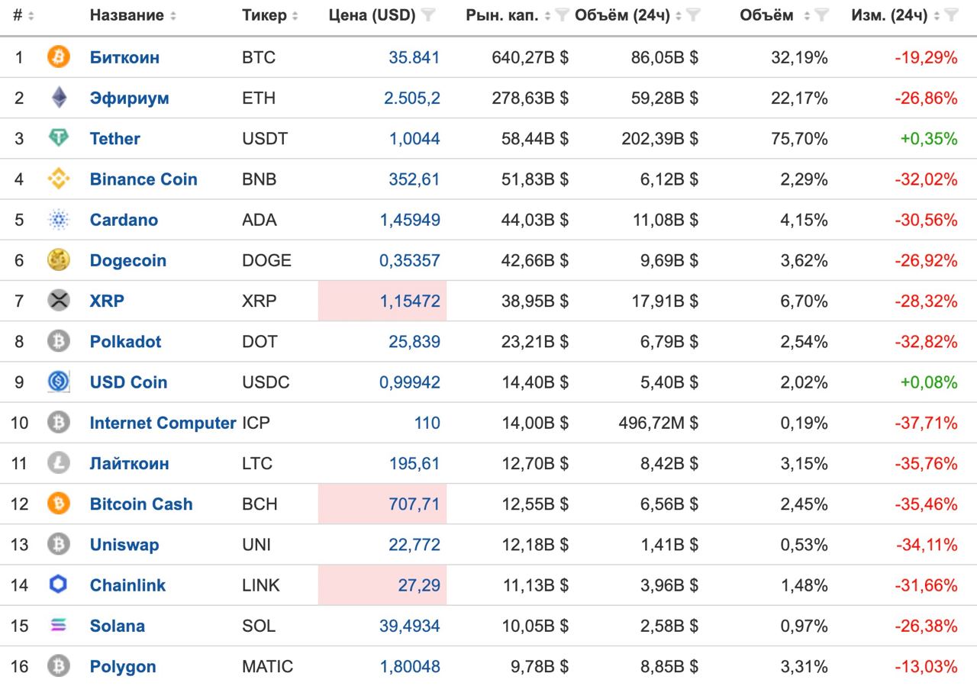This screenshot has height=686, width=977.
Task: Click highlighted XRP price 1,15472
Action: (x=410, y=301)
